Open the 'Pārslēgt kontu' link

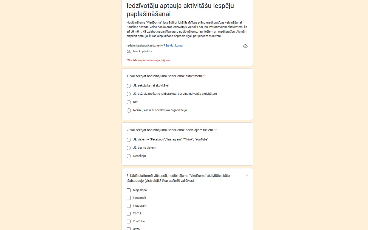(x=173, y=46)
